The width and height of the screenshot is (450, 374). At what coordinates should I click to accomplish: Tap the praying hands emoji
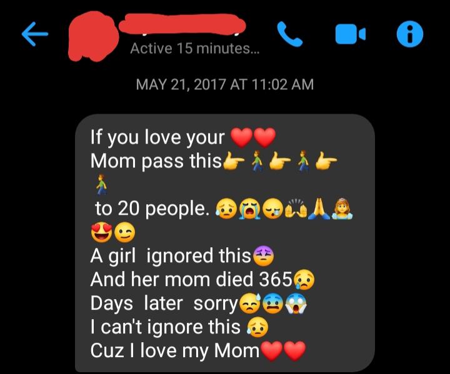point(319,209)
